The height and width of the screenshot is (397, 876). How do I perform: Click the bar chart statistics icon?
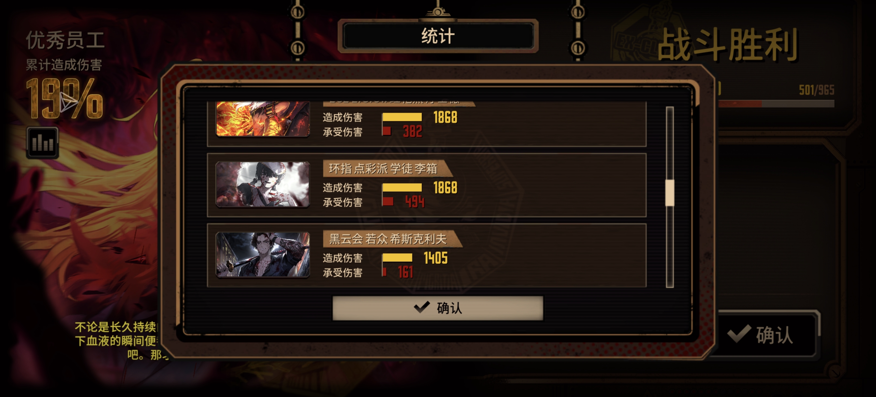click(x=43, y=142)
